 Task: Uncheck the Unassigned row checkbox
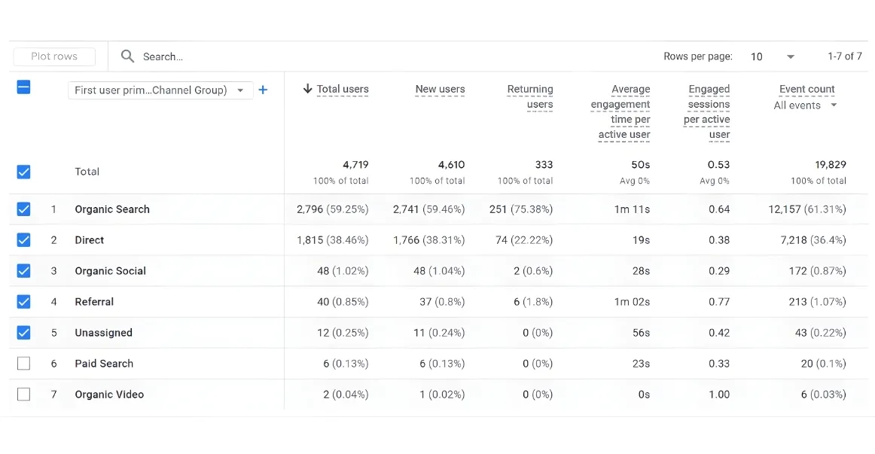click(x=23, y=333)
